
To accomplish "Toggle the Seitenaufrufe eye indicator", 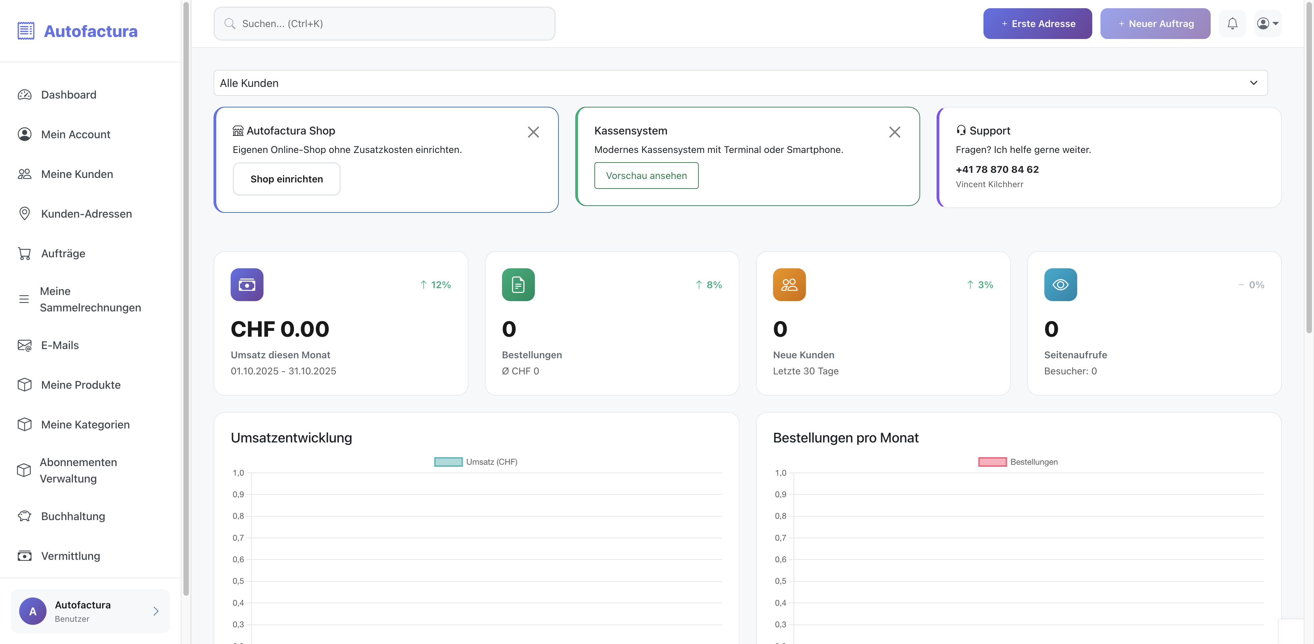I will [x=1060, y=284].
